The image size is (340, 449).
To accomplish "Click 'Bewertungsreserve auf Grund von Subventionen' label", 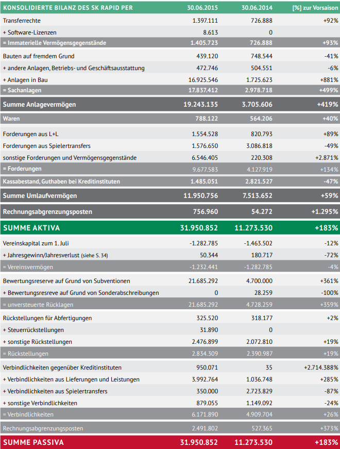I will point(66,281).
